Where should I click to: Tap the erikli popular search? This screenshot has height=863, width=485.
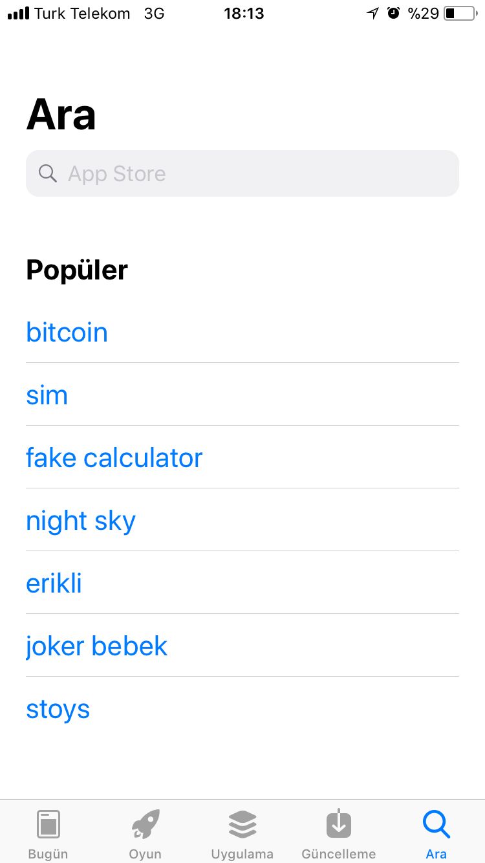pyautogui.click(x=54, y=584)
